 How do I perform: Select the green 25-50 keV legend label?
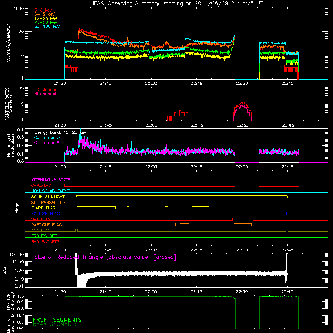point(46,22)
